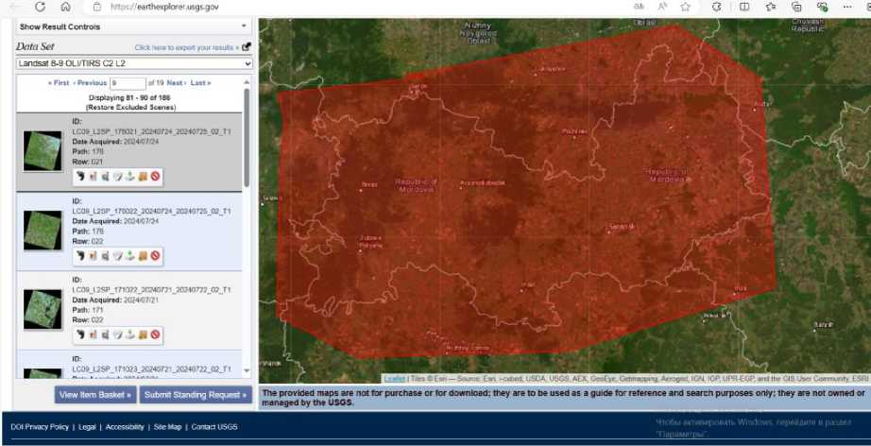Show browse overlay for the Path 178 Row 022 scene
The width and height of the screenshot is (871, 446).
[x=93, y=256]
